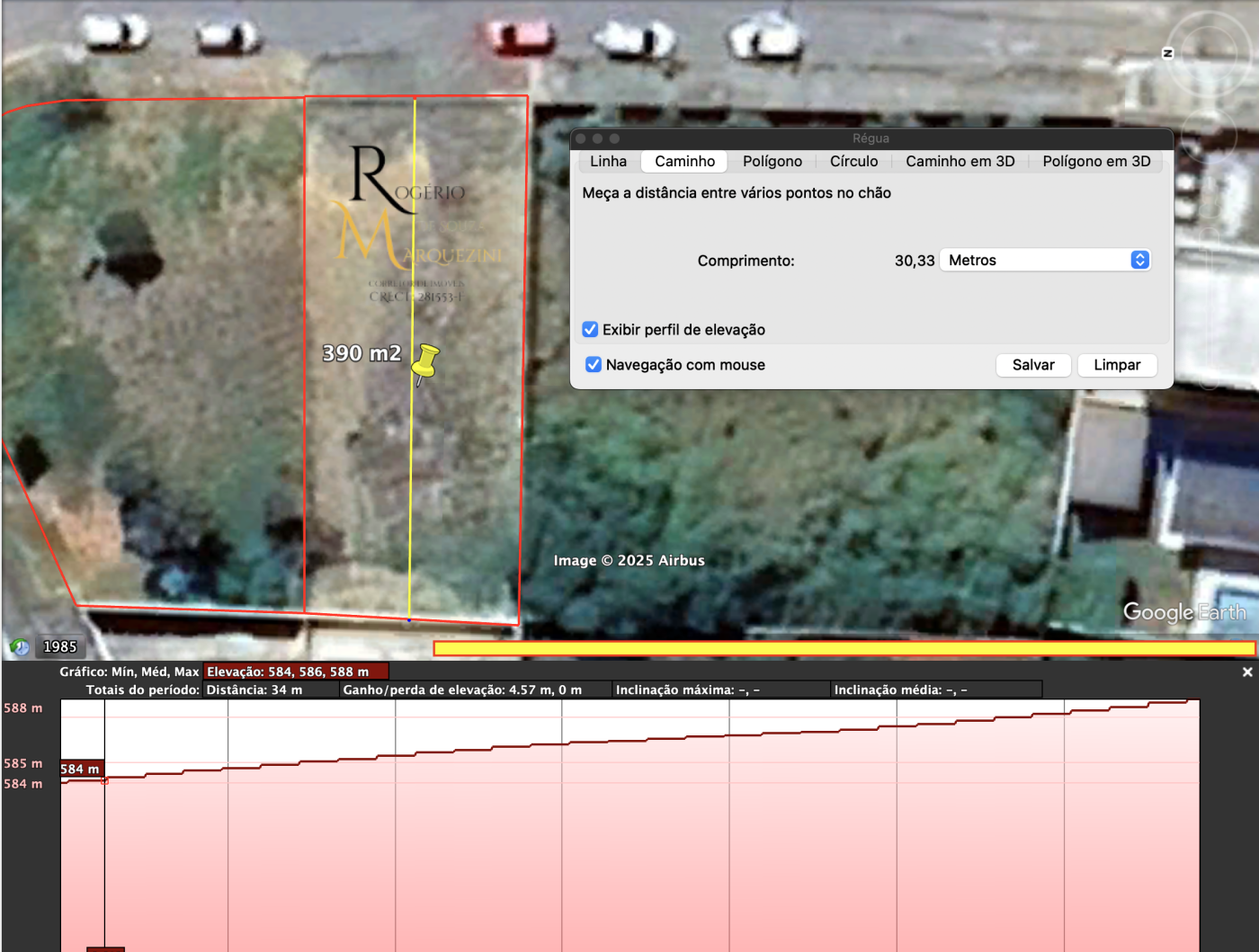Click the 584 m elevation cursor marker
Screen dimensions: 1259x952
(81, 770)
